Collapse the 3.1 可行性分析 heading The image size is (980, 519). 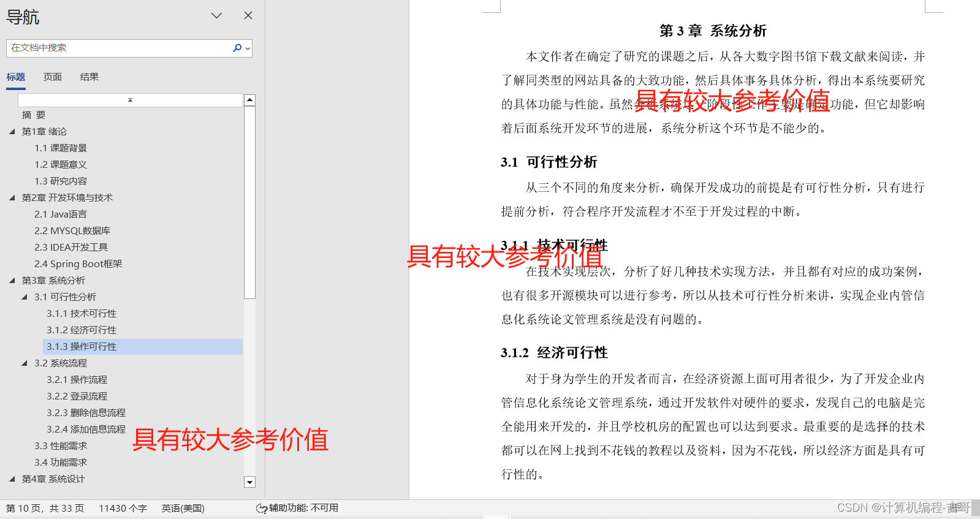pyautogui.click(x=25, y=297)
